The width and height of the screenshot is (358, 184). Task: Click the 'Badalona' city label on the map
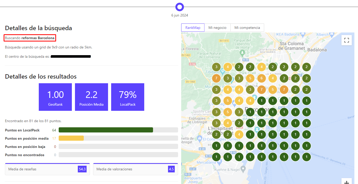(x=317, y=50)
